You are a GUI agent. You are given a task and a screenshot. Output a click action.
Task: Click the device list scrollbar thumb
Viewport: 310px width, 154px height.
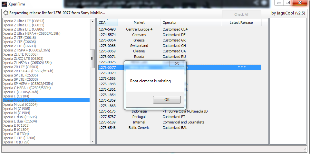92,59
